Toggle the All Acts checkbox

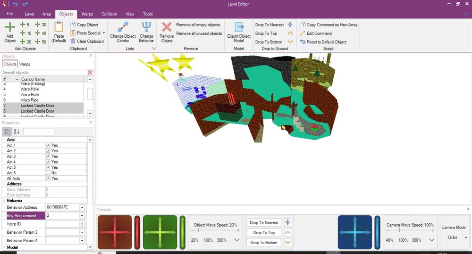click(x=48, y=178)
